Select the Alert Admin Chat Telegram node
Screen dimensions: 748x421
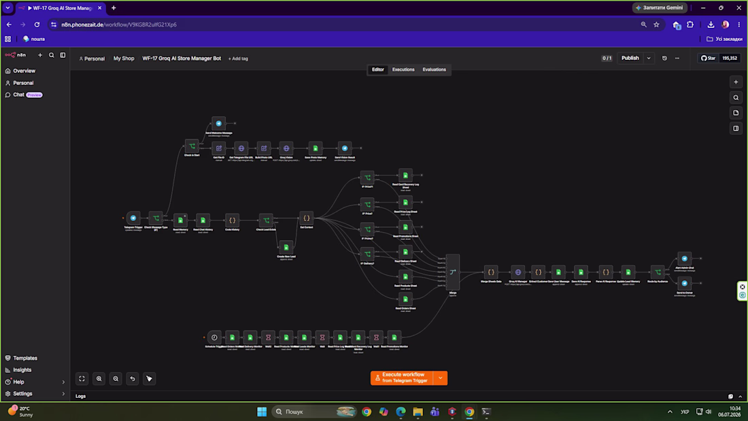(x=685, y=258)
